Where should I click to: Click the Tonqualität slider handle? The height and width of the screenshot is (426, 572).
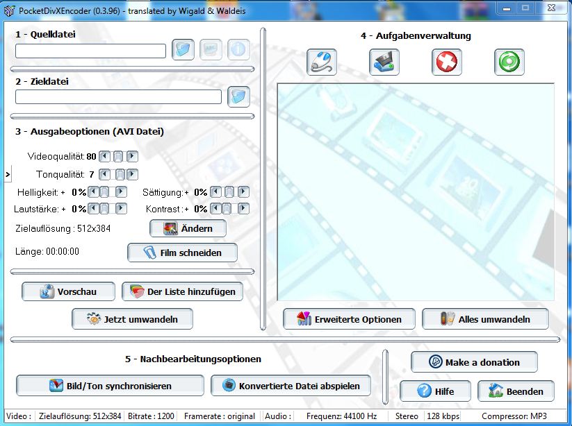point(120,174)
